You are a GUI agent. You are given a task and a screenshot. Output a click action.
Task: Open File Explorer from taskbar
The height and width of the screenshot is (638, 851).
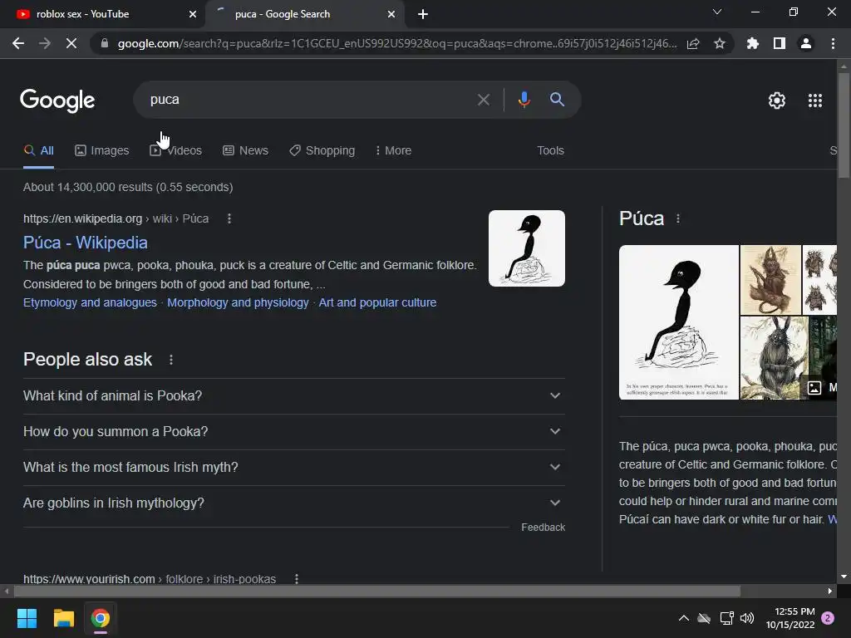pyautogui.click(x=63, y=618)
